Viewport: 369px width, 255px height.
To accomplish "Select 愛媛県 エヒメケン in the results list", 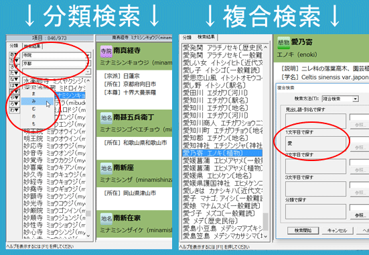I will tap(222, 176).
